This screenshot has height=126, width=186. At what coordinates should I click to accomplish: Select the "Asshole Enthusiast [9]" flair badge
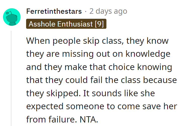tap(66, 24)
